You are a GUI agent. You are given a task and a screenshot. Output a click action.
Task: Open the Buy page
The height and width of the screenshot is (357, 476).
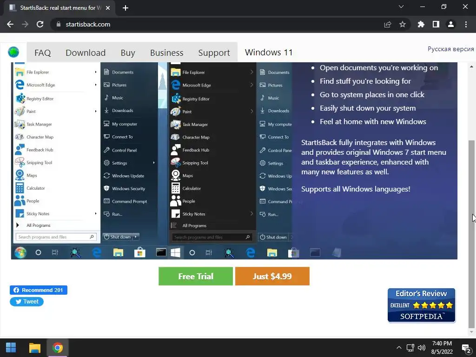[128, 53]
